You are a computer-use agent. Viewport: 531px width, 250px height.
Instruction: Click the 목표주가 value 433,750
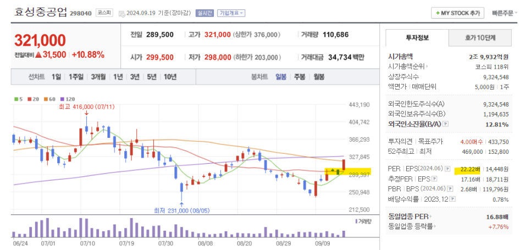tap(499, 141)
